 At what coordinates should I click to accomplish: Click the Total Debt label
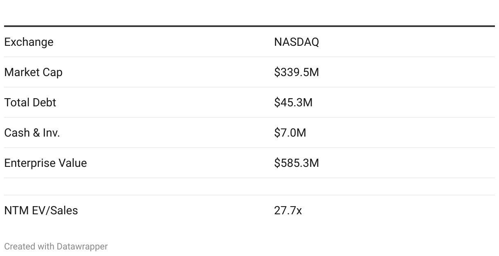[x=30, y=103]
